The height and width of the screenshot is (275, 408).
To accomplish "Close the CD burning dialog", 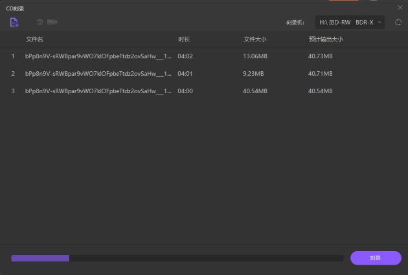I will pos(400,8).
